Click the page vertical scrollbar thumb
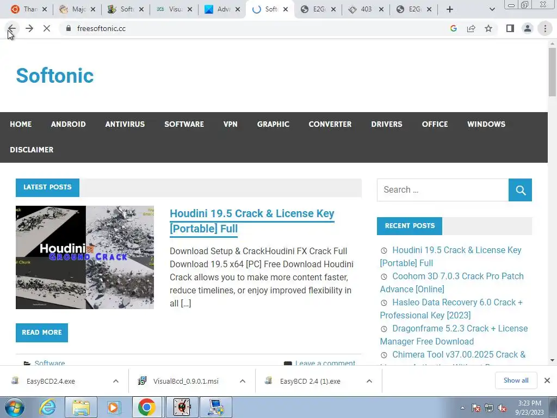The width and height of the screenshot is (557, 418). coord(552,72)
